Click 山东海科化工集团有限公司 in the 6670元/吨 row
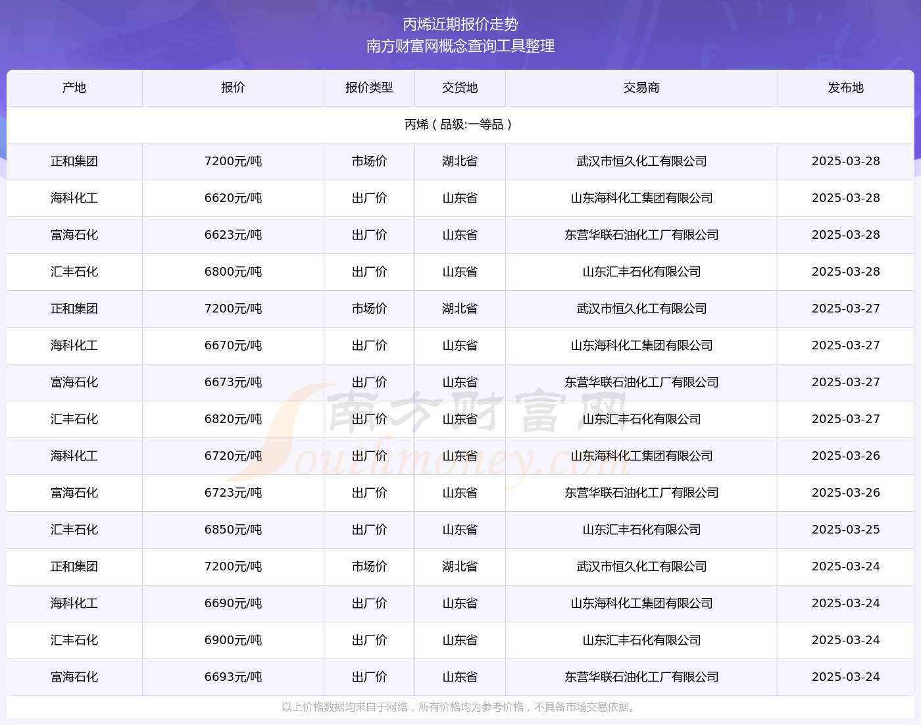The height and width of the screenshot is (725, 921). [641, 345]
